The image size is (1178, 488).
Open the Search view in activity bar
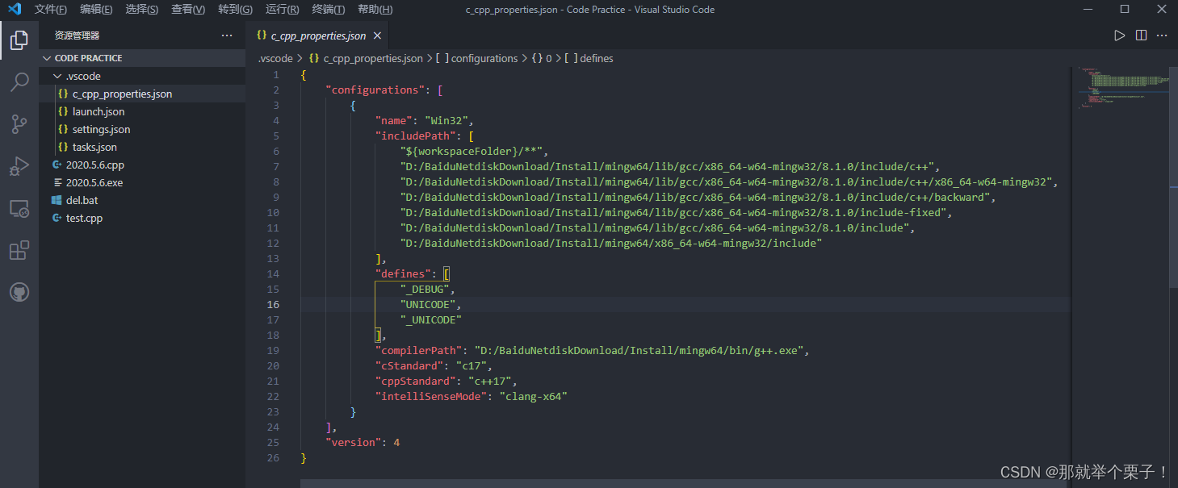tap(19, 81)
